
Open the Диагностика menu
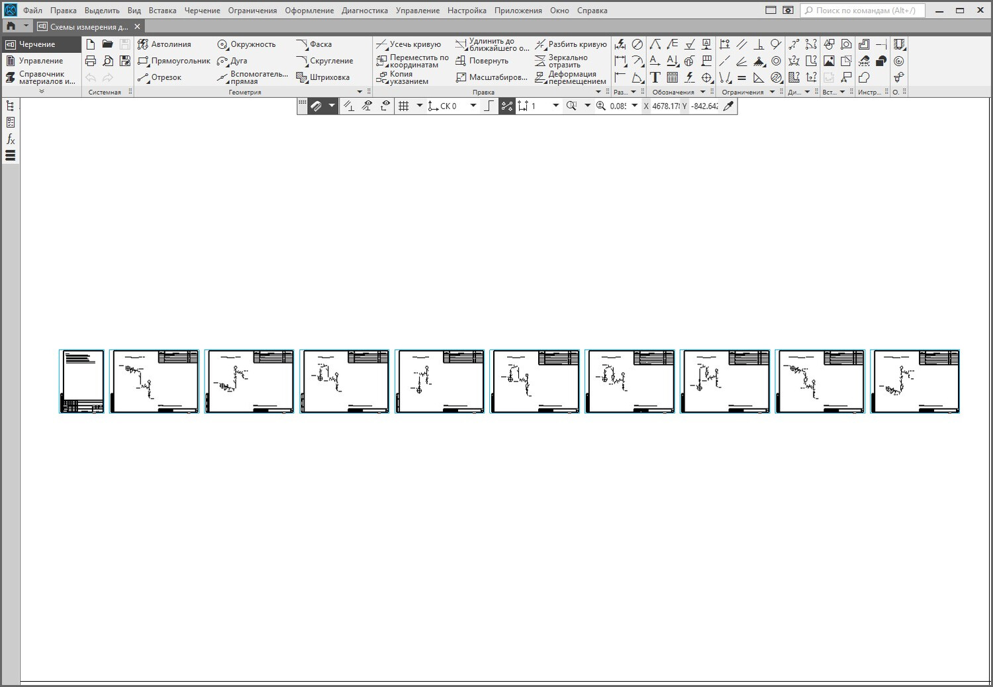coord(365,11)
